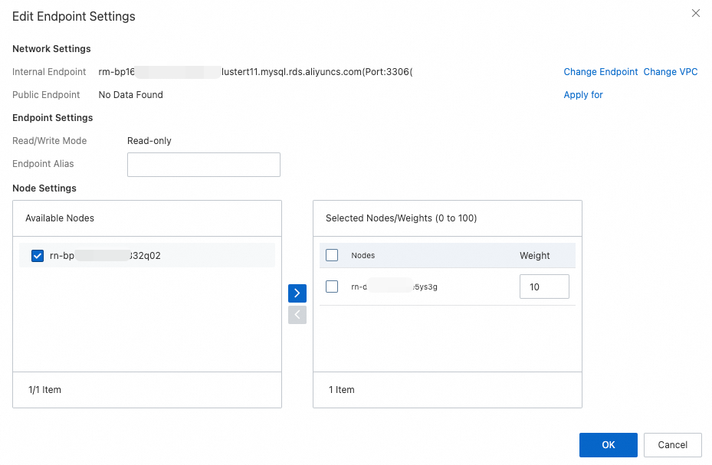This screenshot has height=465, width=712.
Task: Uncheck the rn-bp available node checkbox
Action: (x=38, y=256)
